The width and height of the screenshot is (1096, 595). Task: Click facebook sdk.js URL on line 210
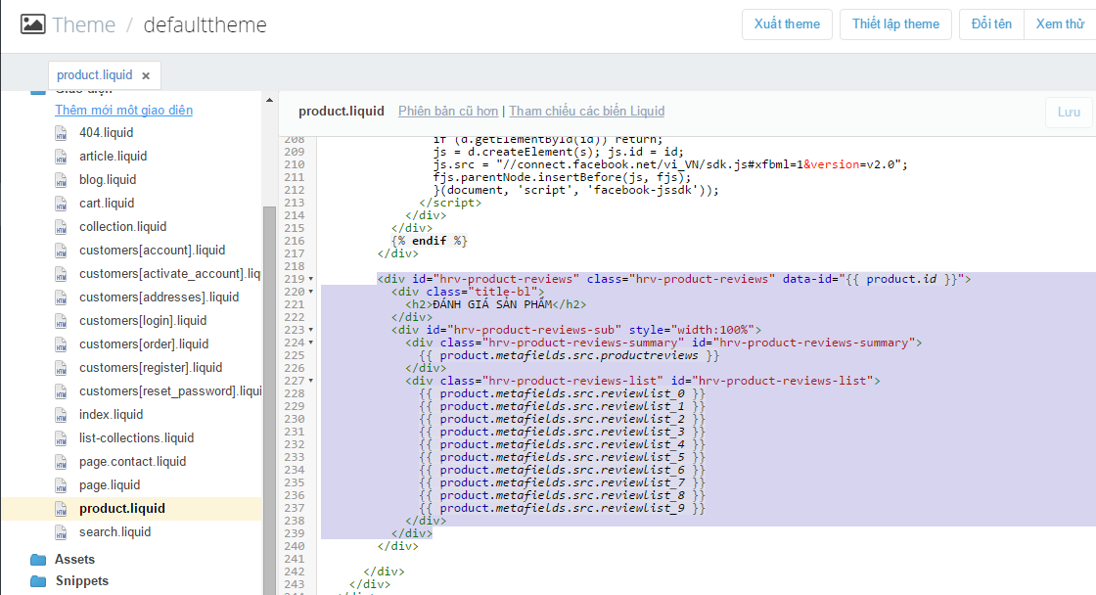698,164
